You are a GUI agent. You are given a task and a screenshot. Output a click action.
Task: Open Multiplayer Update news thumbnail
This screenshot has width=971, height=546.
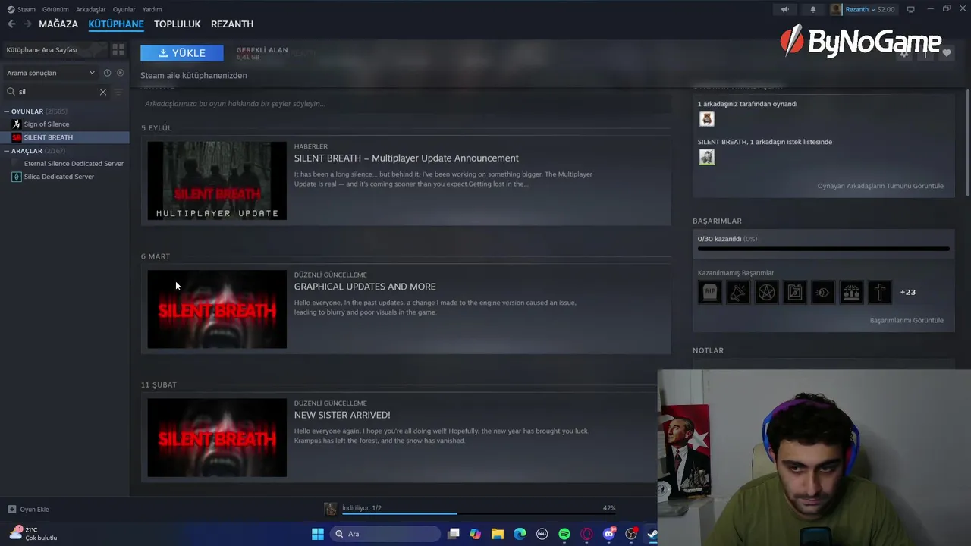point(217,180)
